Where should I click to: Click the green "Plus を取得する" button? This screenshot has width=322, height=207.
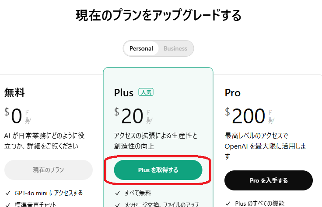click(x=158, y=170)
